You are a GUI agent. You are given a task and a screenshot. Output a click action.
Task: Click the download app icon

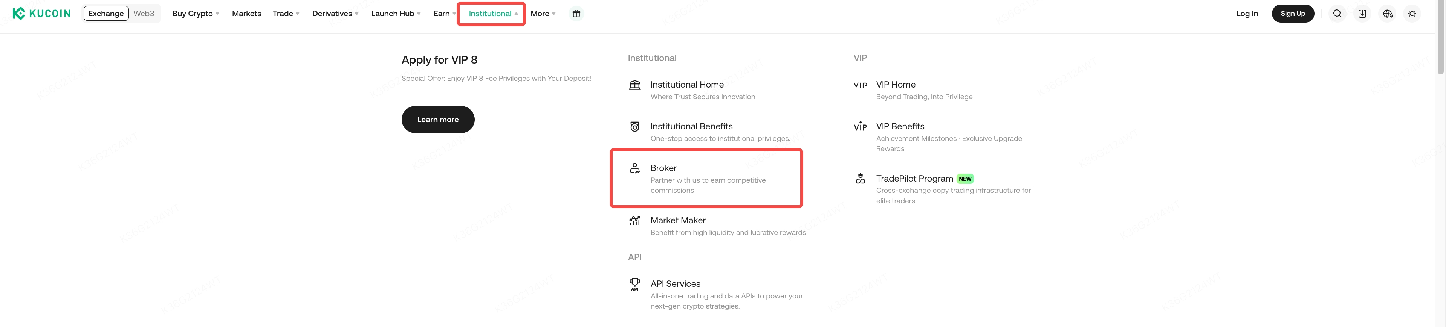pos(1362,14)
